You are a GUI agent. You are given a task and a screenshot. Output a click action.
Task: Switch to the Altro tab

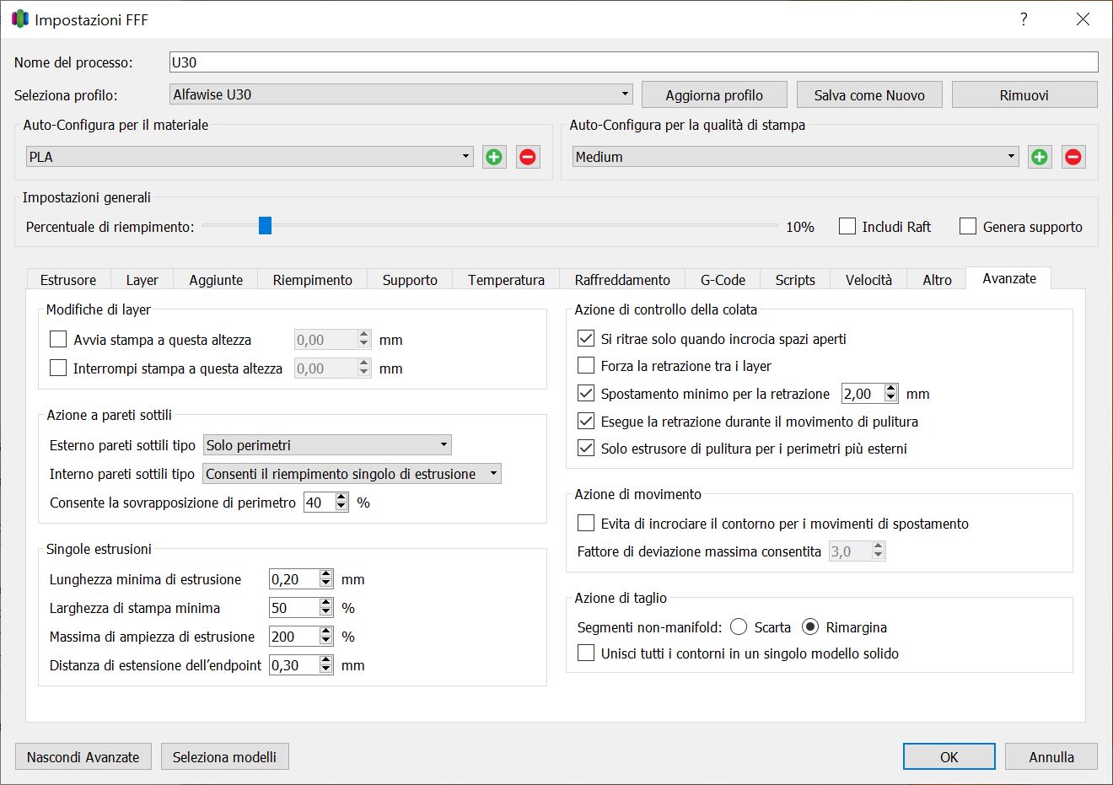[x=937, y=280]
